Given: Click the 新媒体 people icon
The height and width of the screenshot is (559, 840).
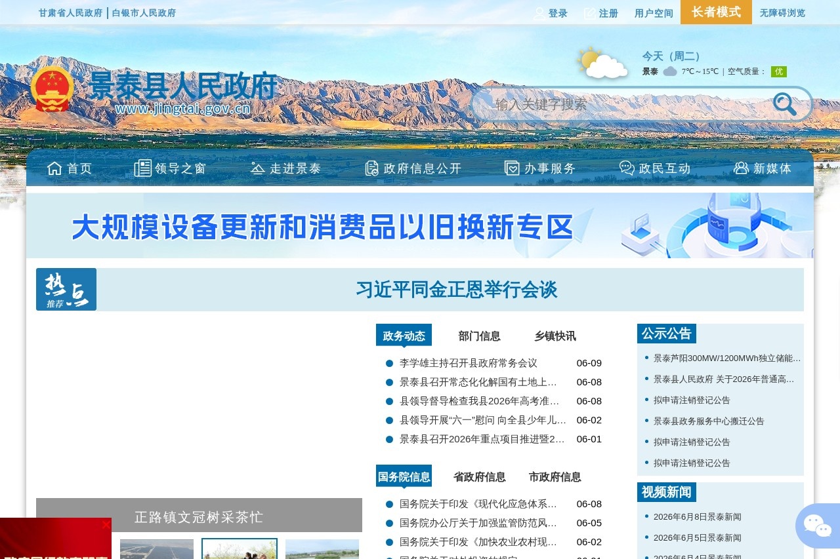Looking at the screenshot, I should (741, 168).
